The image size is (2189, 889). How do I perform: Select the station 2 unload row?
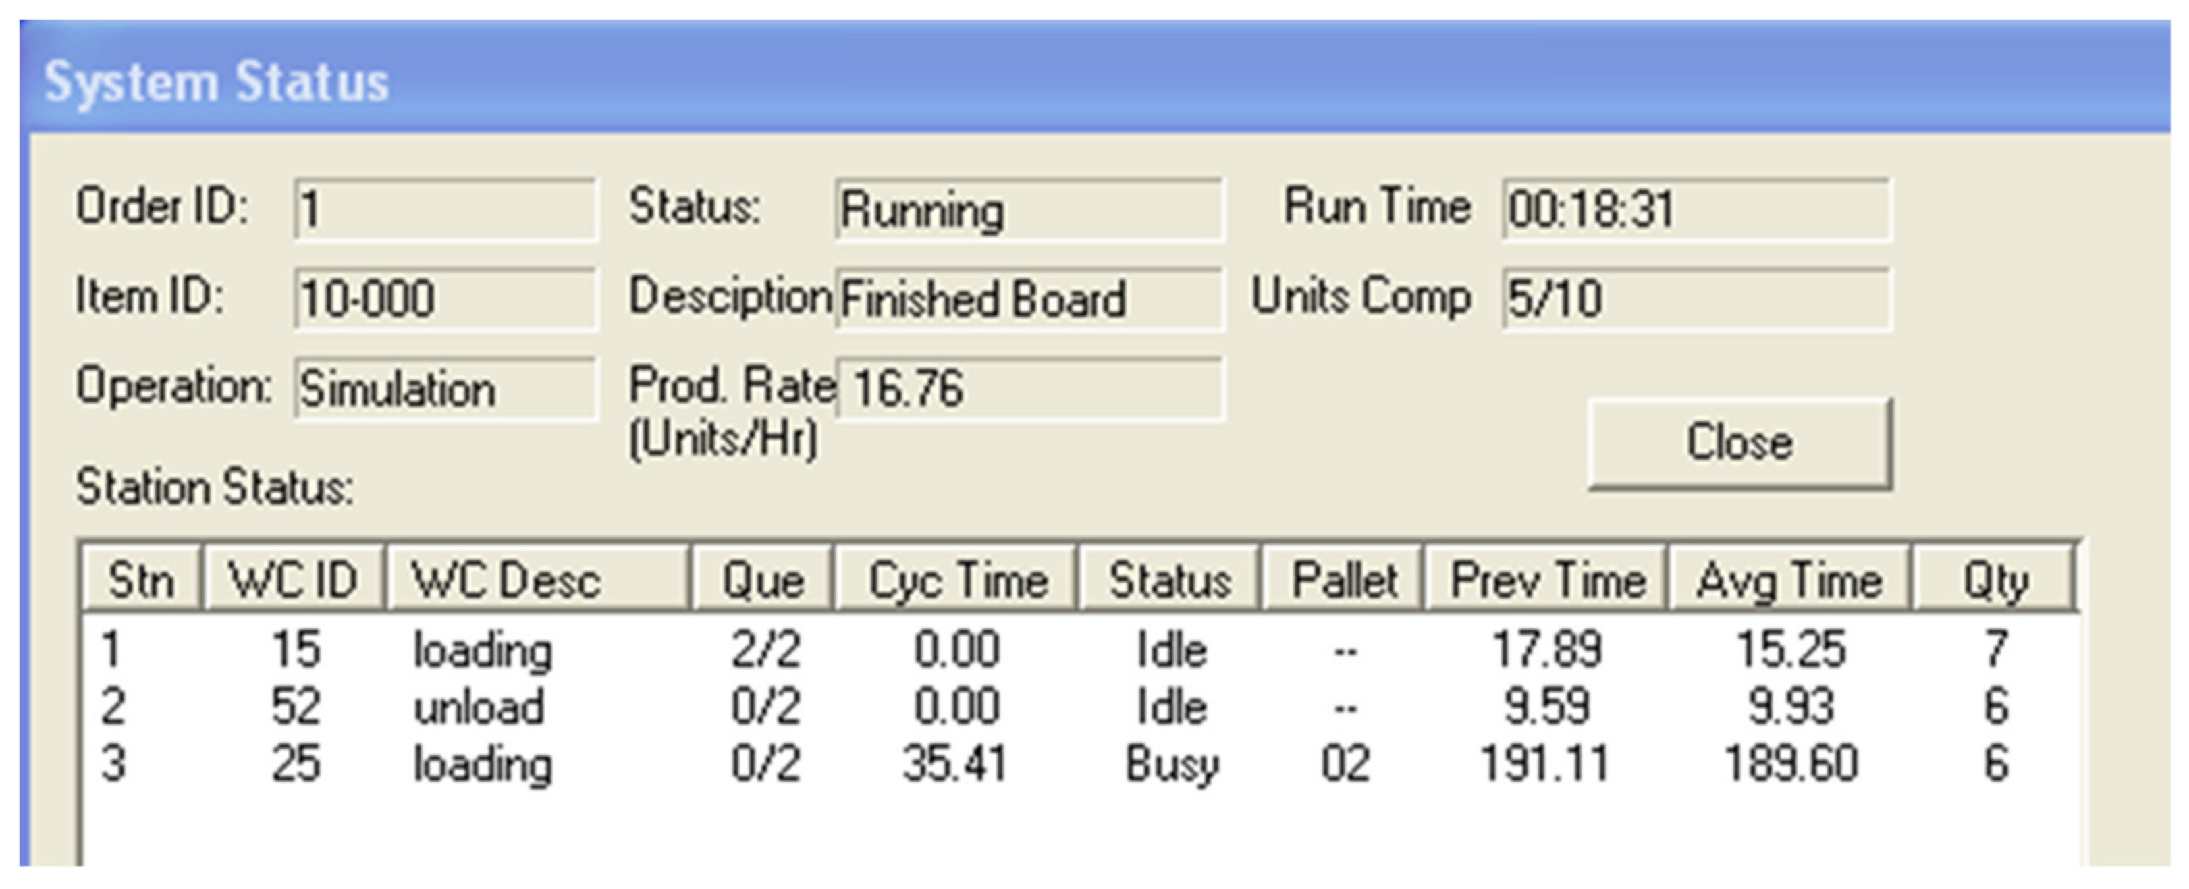pyautogui.click(x=479, y=707)
